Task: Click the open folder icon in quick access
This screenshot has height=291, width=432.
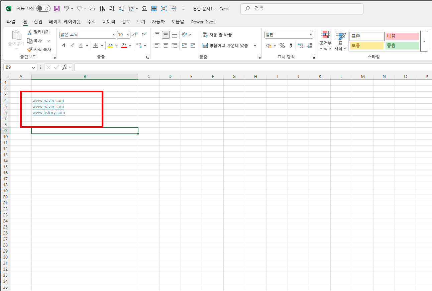Action: 93,9
